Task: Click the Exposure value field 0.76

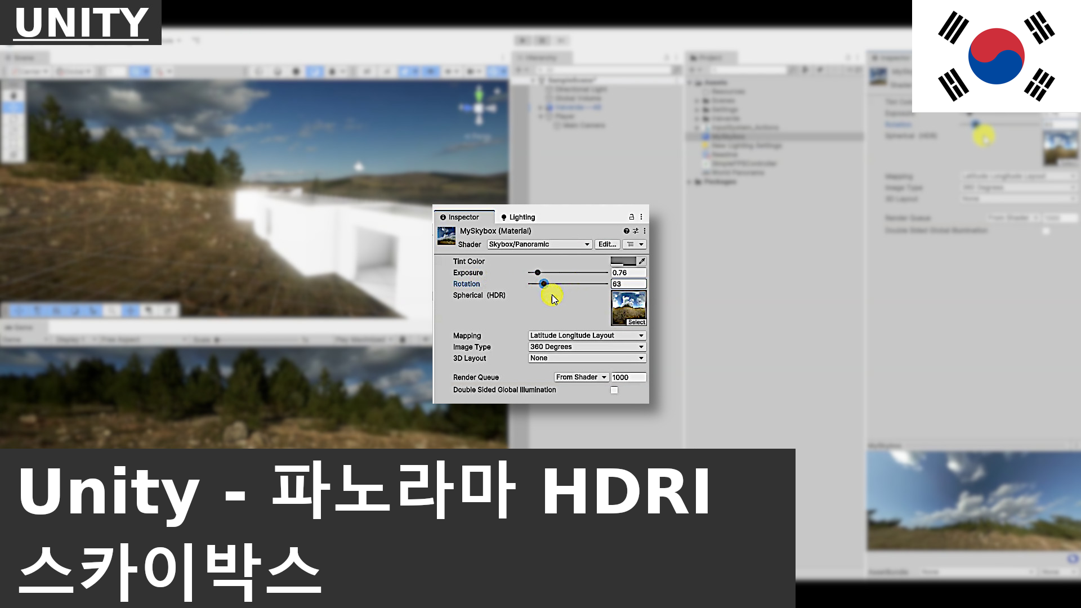Action: tap(628, 272)
